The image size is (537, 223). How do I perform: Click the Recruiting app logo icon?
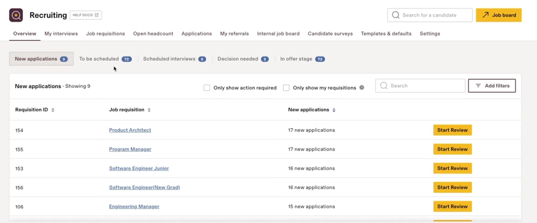tap(16, 15)
